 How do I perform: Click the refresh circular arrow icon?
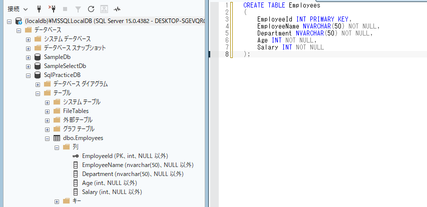point(91,9)
